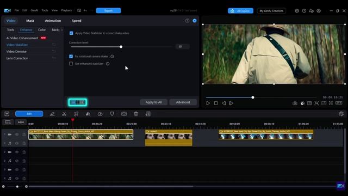Show info for enhanced stabilizer option
Screen dimensions: 348x196
pyautogui.click(x=108, y=64)
